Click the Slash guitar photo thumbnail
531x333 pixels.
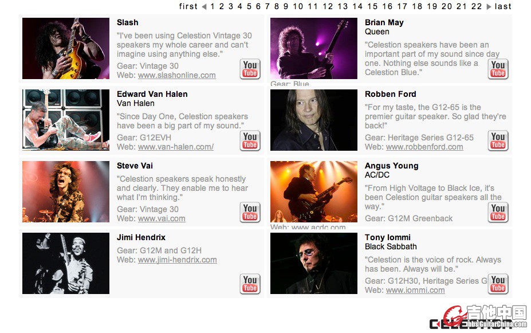coord(66,49)
